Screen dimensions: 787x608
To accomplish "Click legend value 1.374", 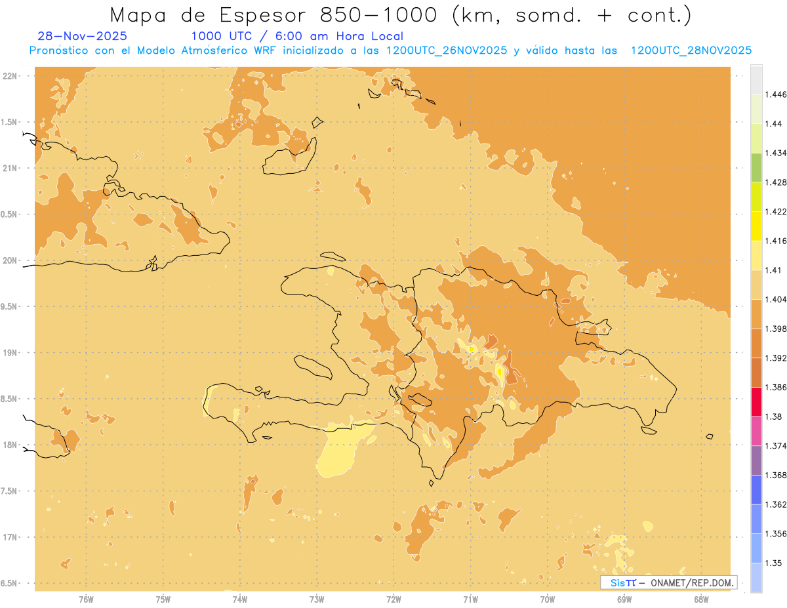I will (775, 446).
